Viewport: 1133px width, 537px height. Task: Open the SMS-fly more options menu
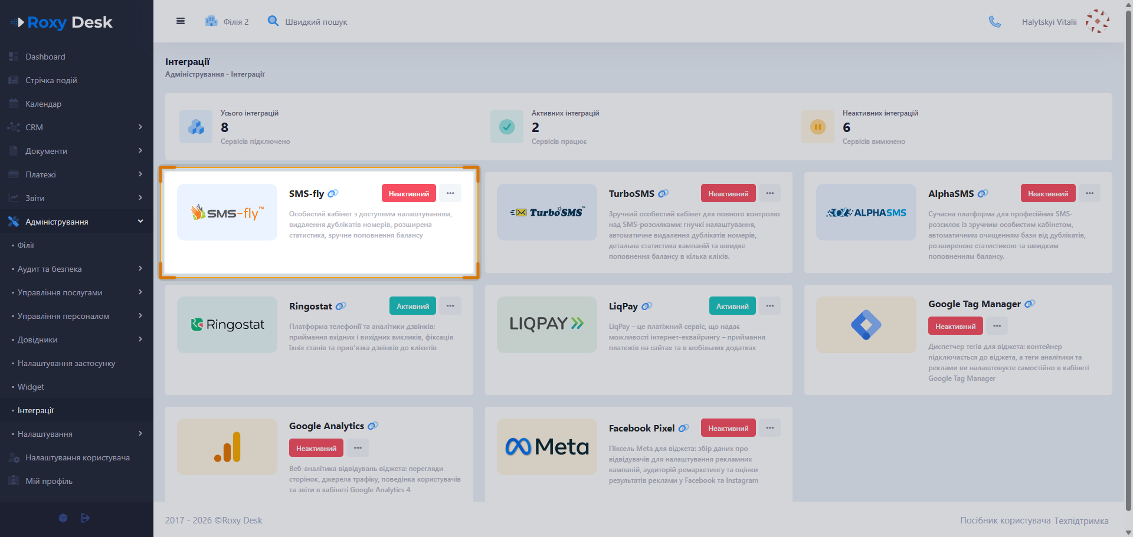[450, 193]
